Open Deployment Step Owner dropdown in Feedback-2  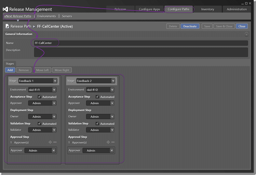pos(100,116)
